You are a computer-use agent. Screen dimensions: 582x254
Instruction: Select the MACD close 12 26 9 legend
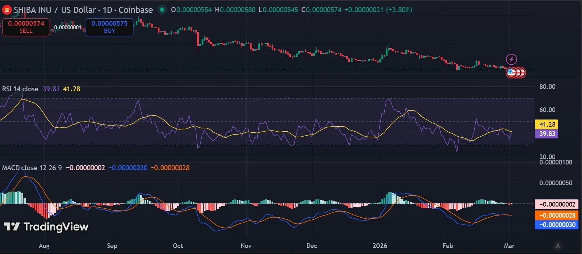click(32, 168)
